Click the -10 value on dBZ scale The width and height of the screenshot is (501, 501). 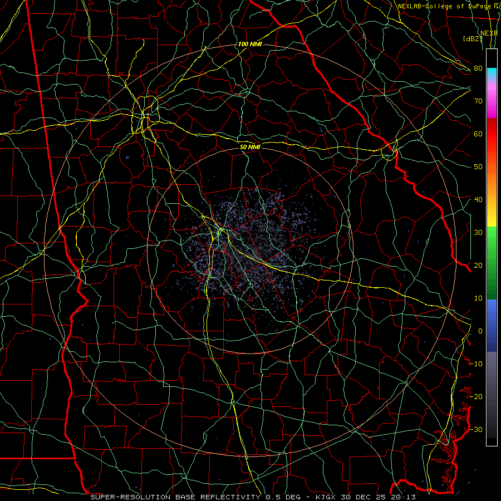(476, 364)
